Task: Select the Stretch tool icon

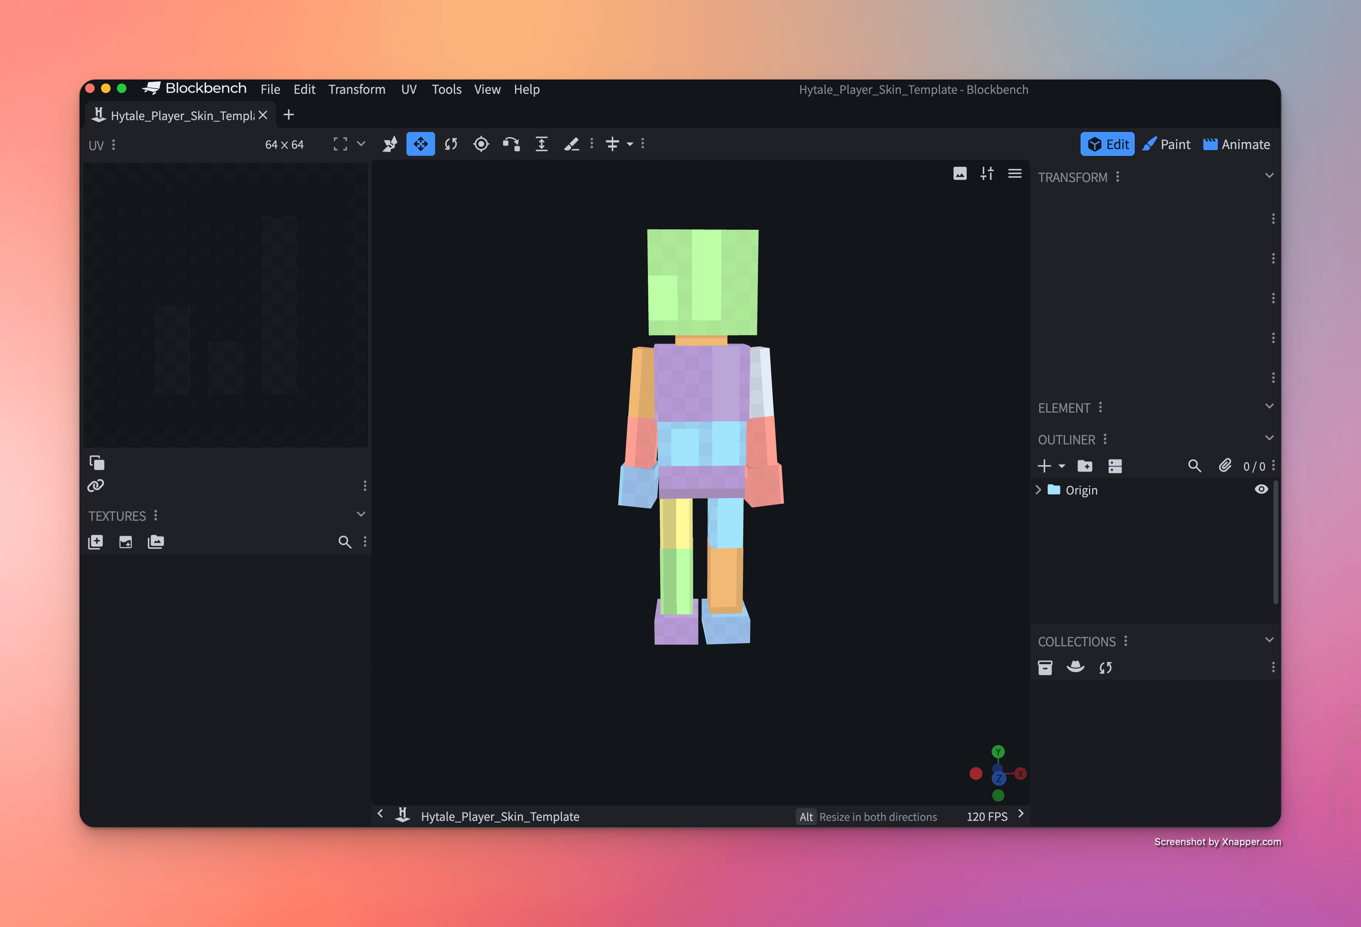Action: click(542, 144)
